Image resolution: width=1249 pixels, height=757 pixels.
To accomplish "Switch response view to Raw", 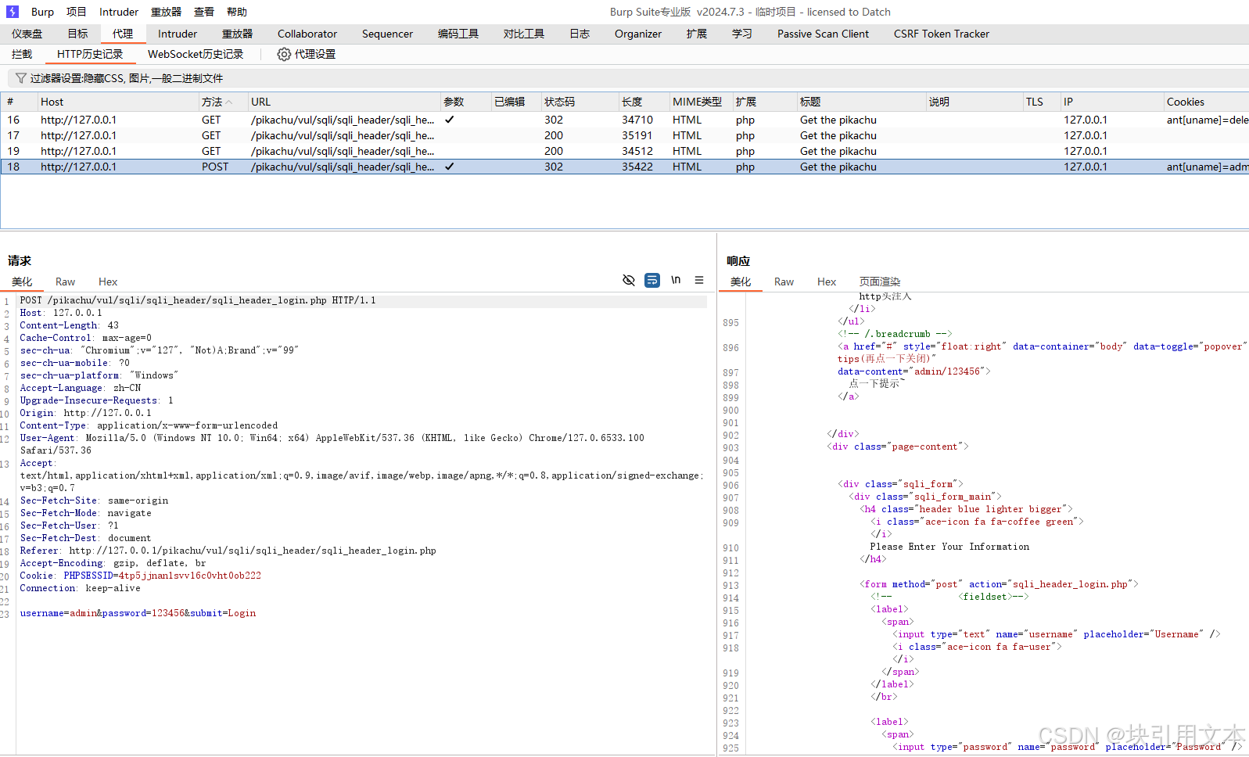I will click(784, 282).
